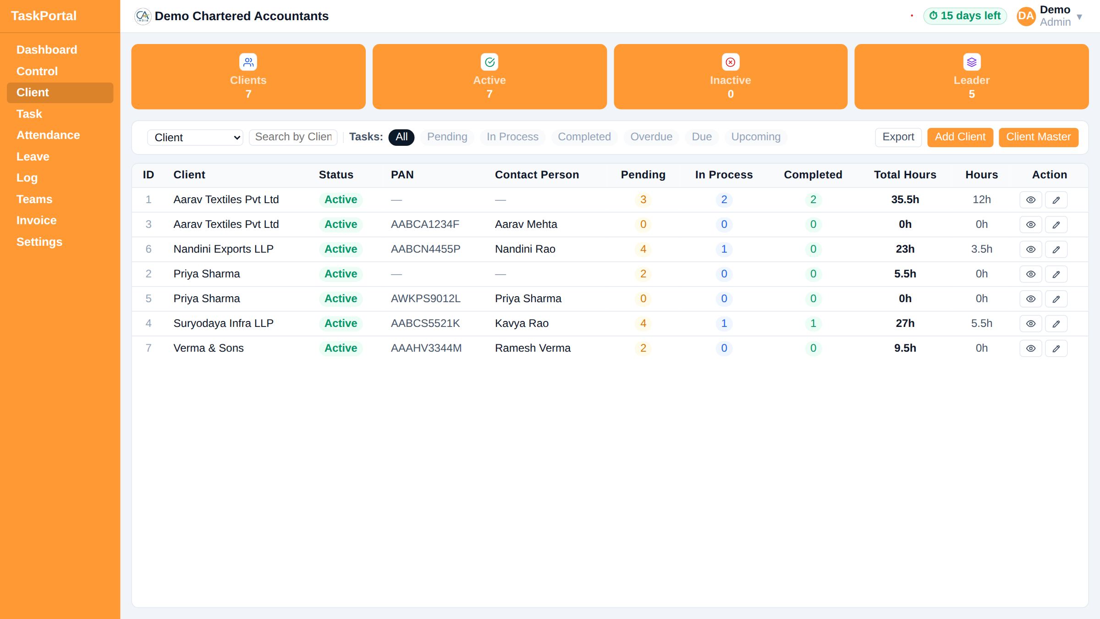Screen dimensions: 1100x619
Task: Filter tasks by In Process
Action: [x=512, y=137]
